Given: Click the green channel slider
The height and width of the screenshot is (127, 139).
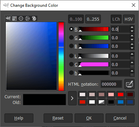Looking at the screenshot, I should click(94, 38).
